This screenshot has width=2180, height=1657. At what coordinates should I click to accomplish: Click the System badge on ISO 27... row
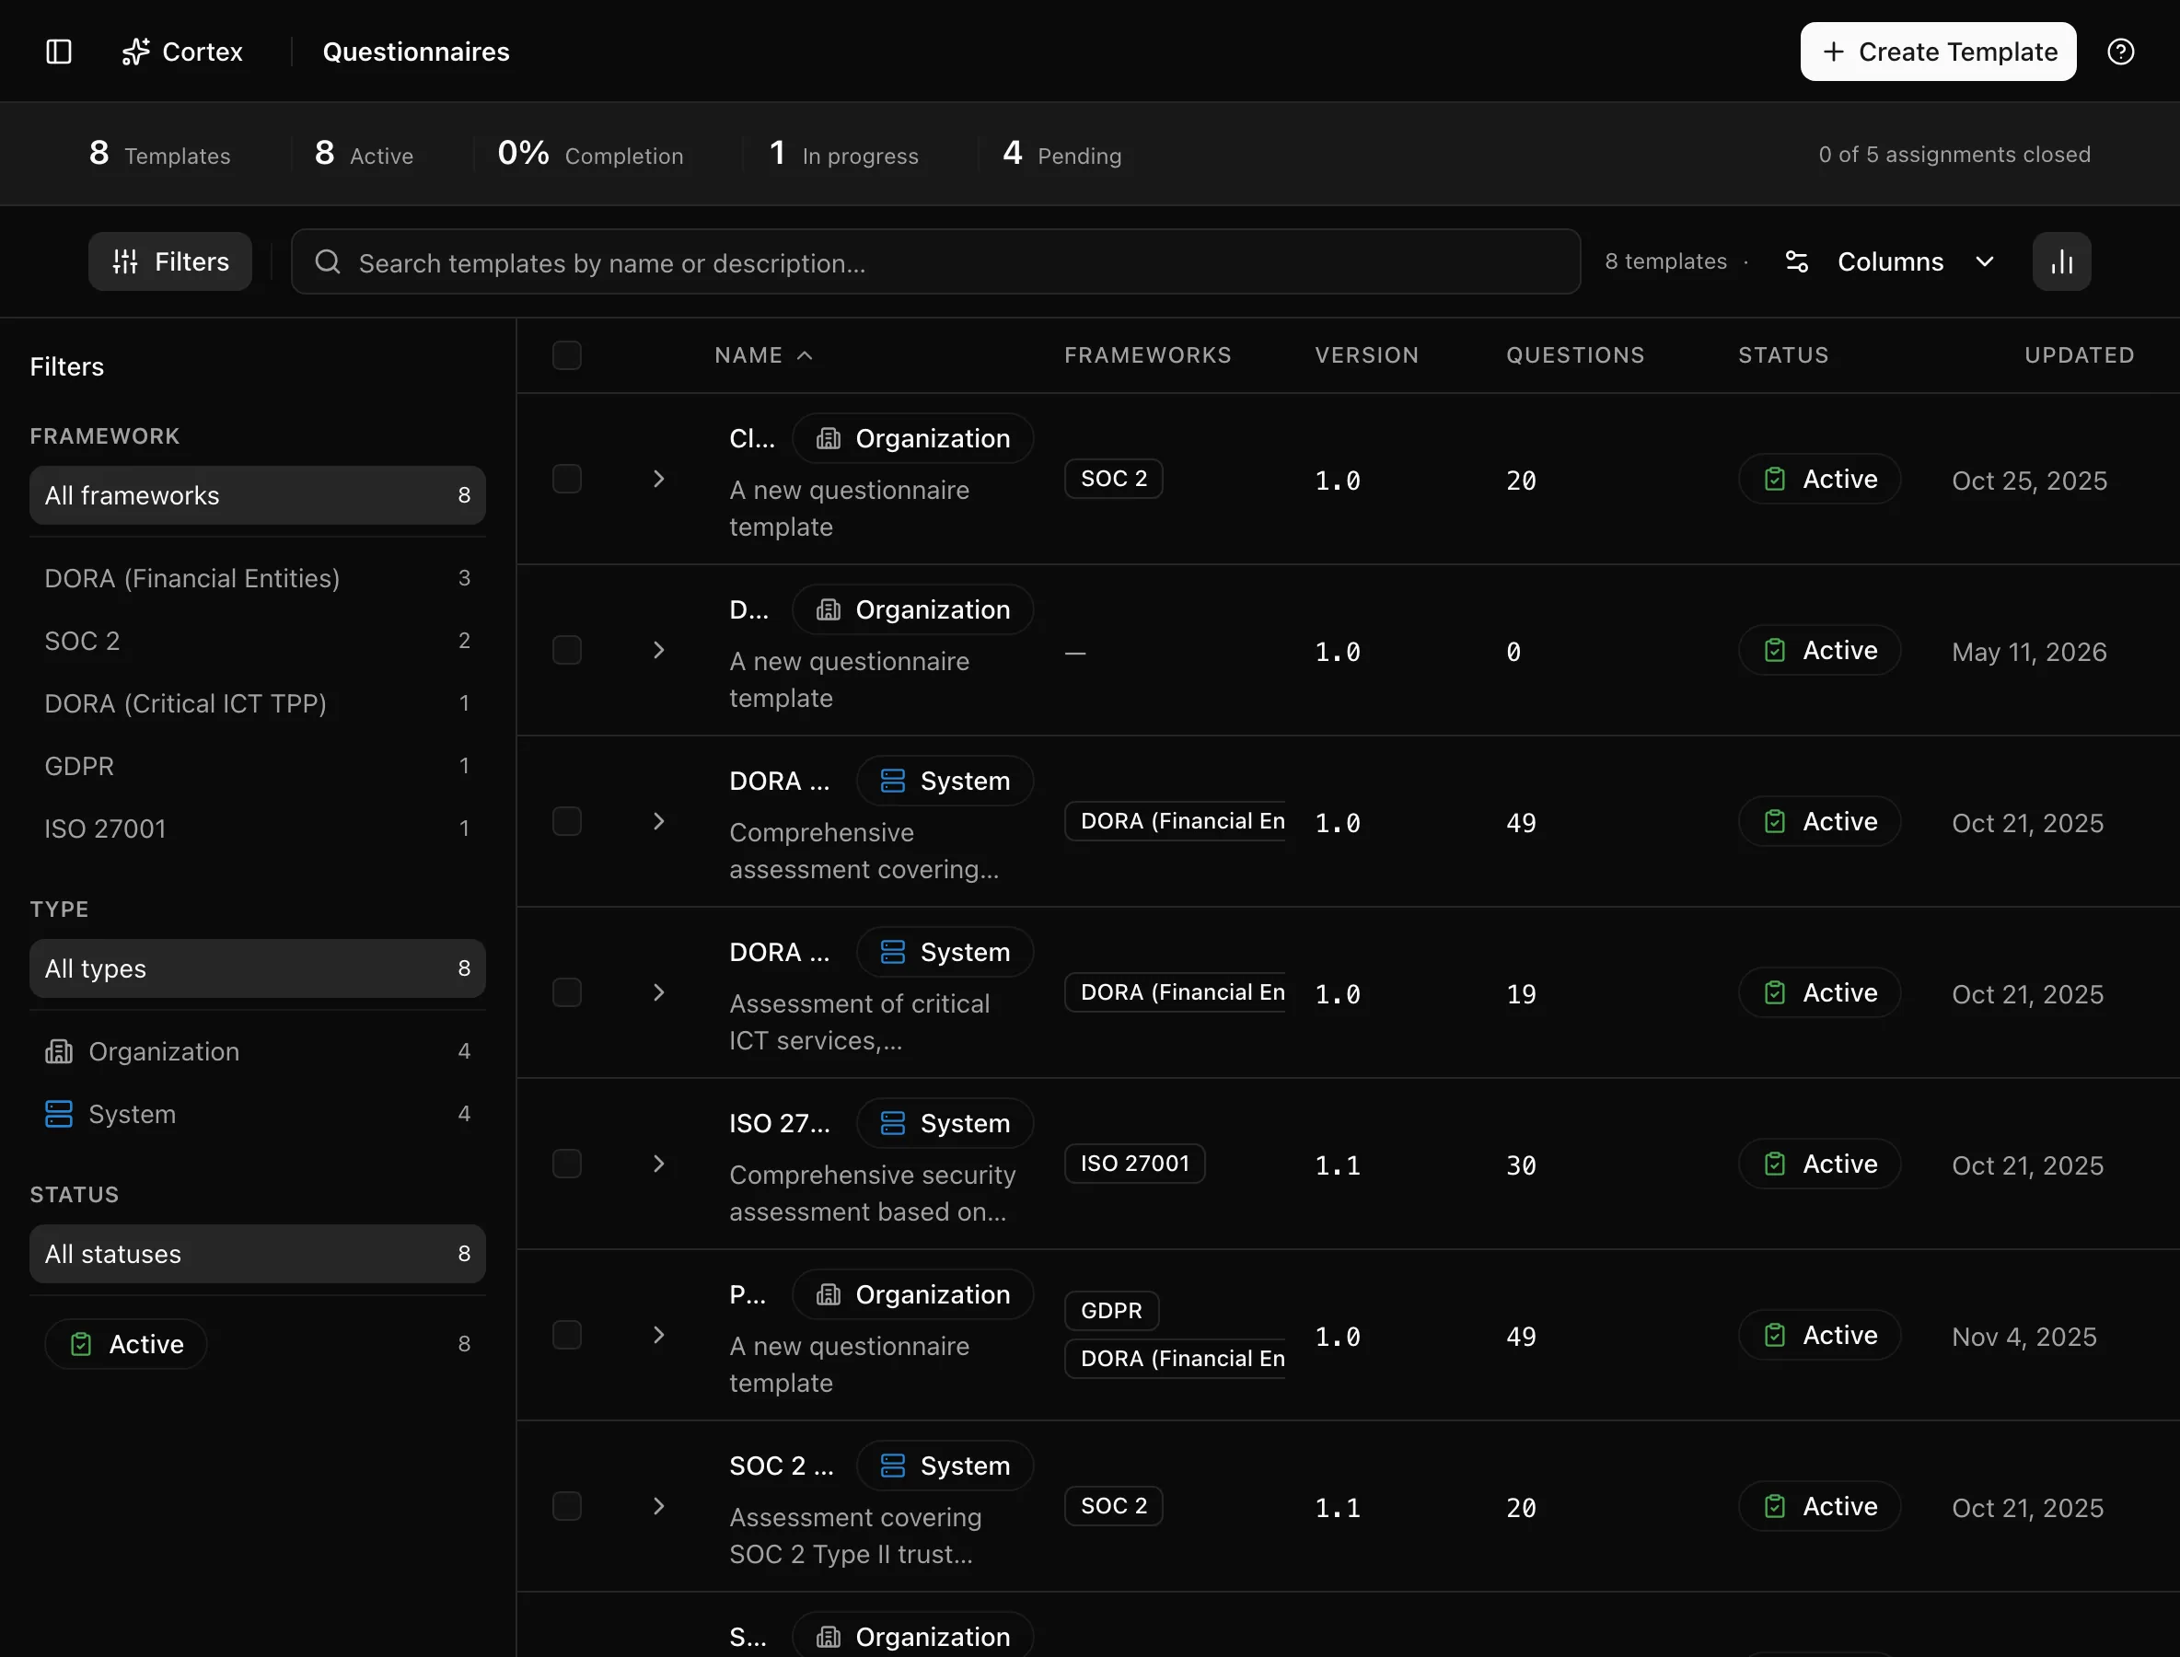point(945,1123)
